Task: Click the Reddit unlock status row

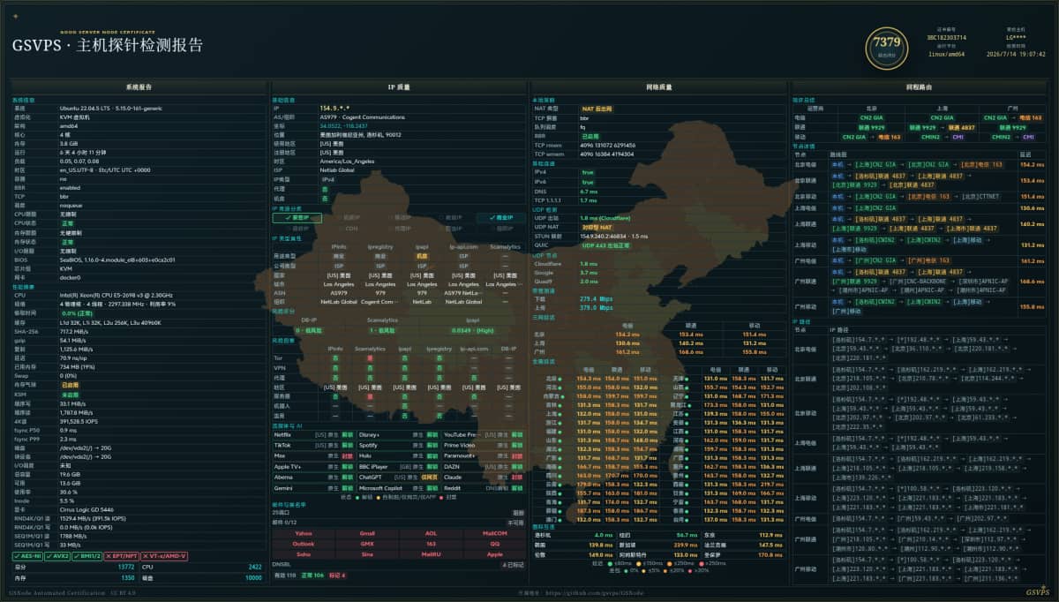Action: 483,487
